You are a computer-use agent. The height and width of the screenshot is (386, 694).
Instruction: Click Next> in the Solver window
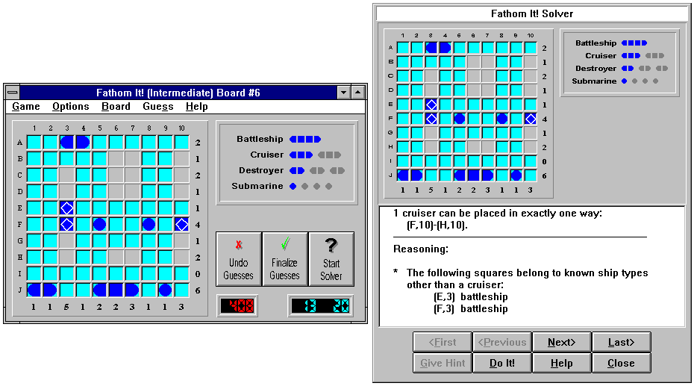(562, 342)
